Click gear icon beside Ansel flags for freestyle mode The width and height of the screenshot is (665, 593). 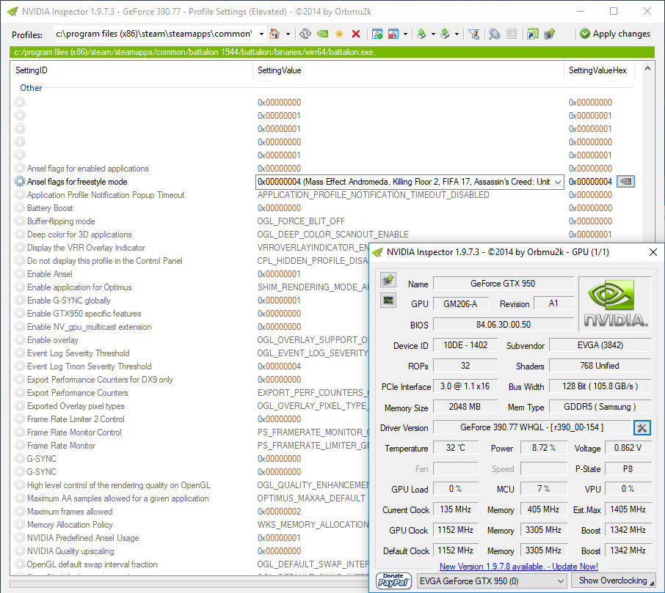[20, 182]
